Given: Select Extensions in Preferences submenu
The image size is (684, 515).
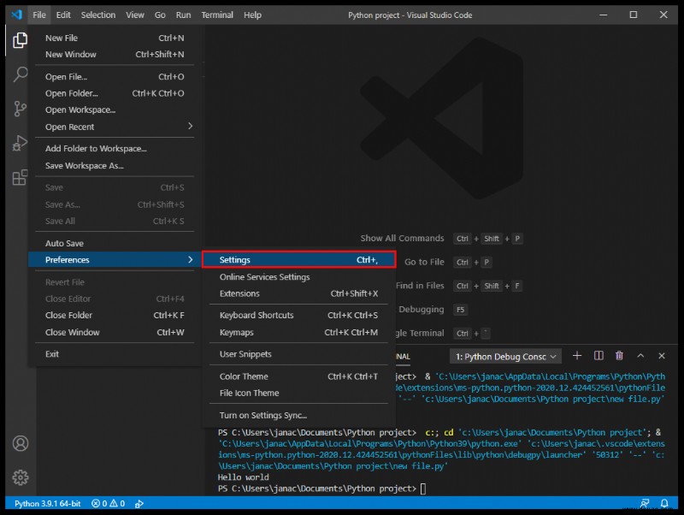Looking at the screenshot, I should [x=298, y=293].
